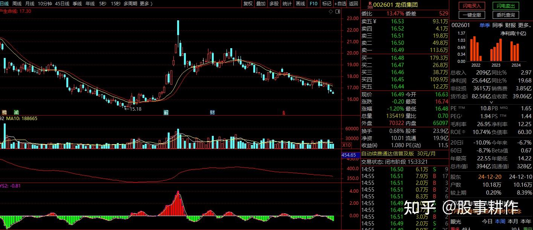Screen dimensions: 533x230
Task: Click the R300 badge beside stock code 002601
Action: (x=370, y=5)
